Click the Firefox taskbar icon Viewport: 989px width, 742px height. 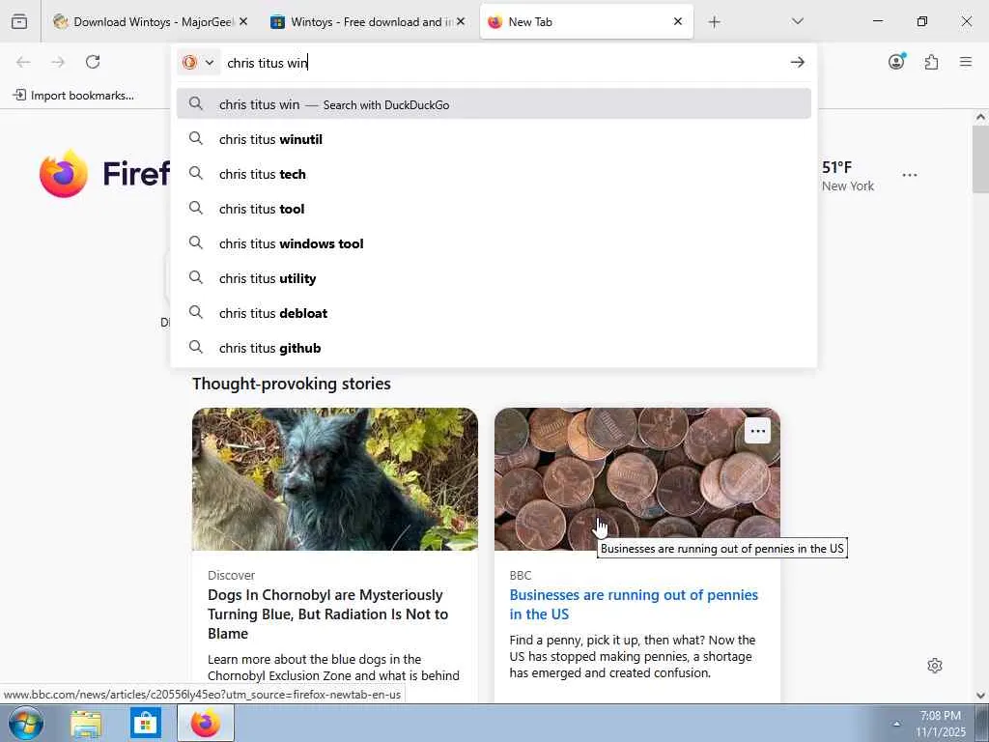[206, 723]
